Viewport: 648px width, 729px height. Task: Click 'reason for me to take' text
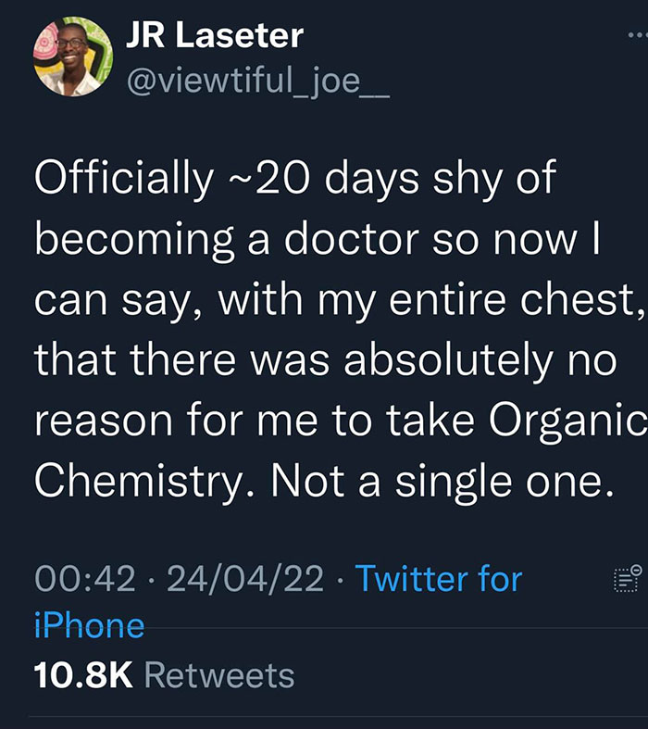249,422
